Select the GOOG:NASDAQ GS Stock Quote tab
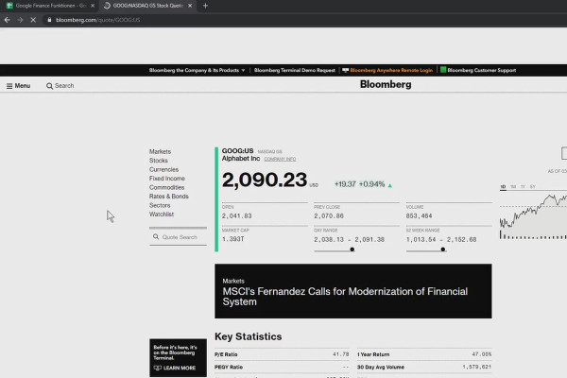The height and width of the screenshot is (378, 567). point(147,6)
